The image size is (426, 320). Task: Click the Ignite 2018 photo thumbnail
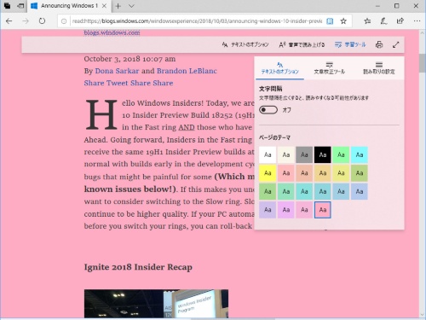coord(156,304)
